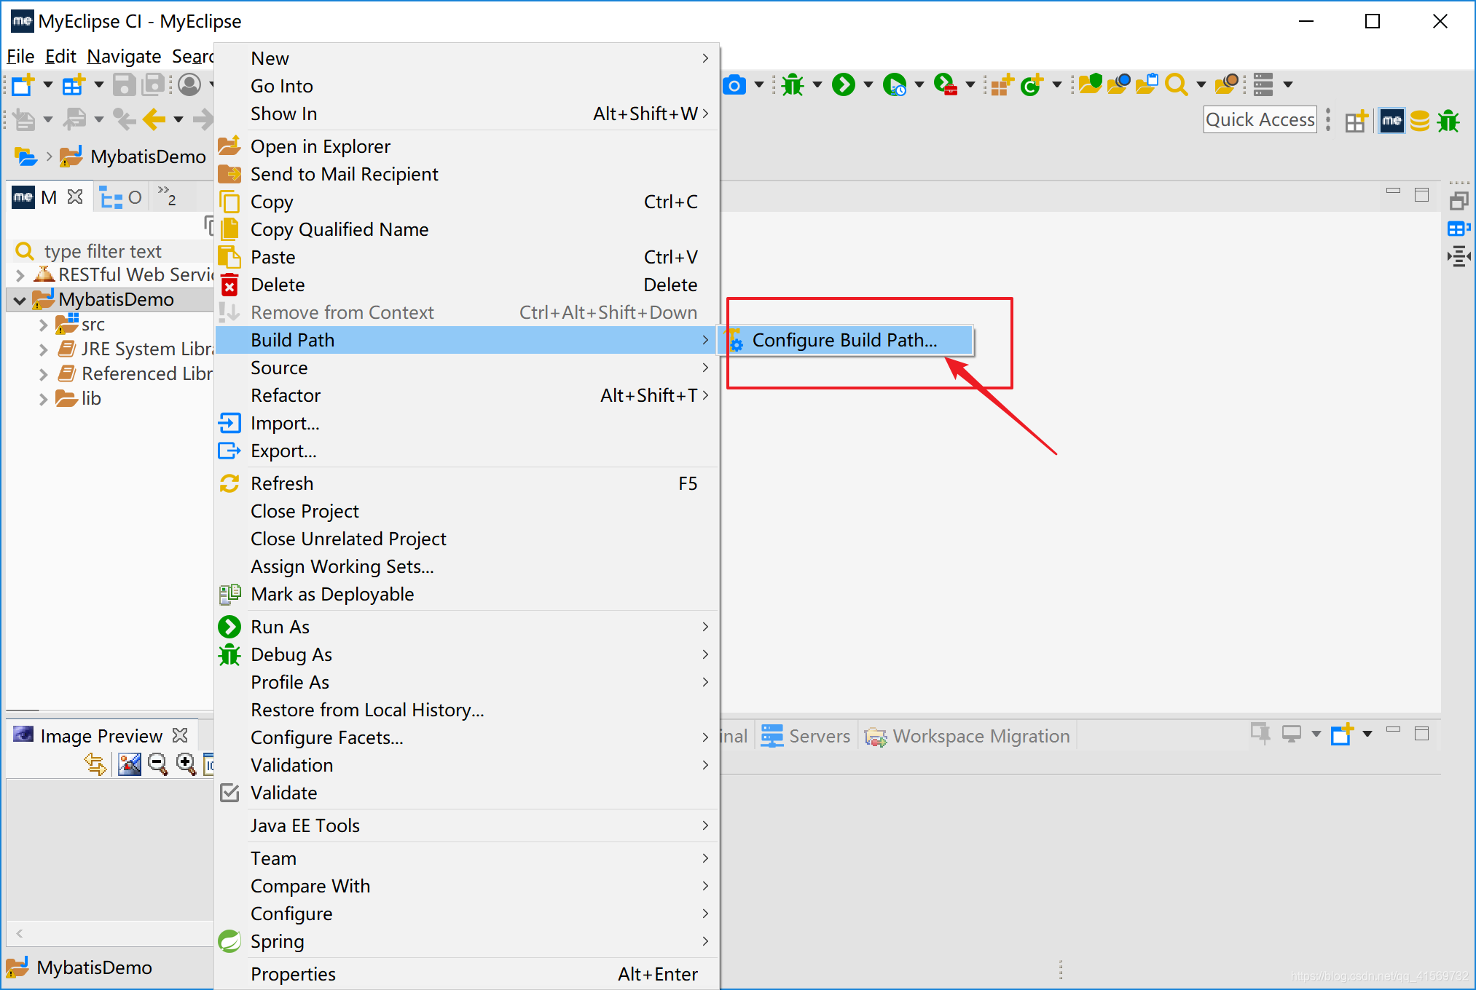Image resolution: width=1476 pixels, height=990 pixels.
Task: Expand the JRE System Library node
Action: [x=43, y=349]
